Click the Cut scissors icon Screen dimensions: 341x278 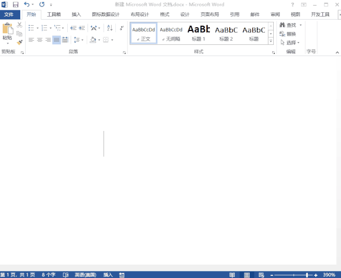pyautogui.click(x=20, y=25)
